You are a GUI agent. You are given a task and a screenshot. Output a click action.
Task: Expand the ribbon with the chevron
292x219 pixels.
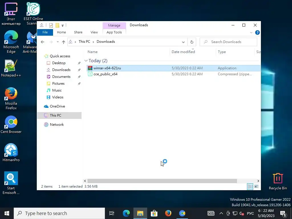251,33
